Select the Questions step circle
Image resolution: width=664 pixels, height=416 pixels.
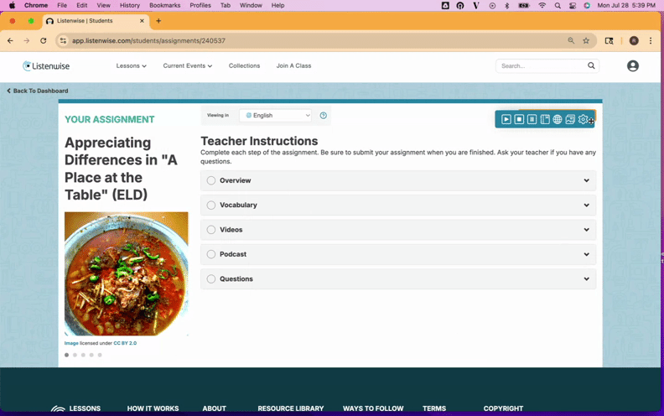click(211, 278)
